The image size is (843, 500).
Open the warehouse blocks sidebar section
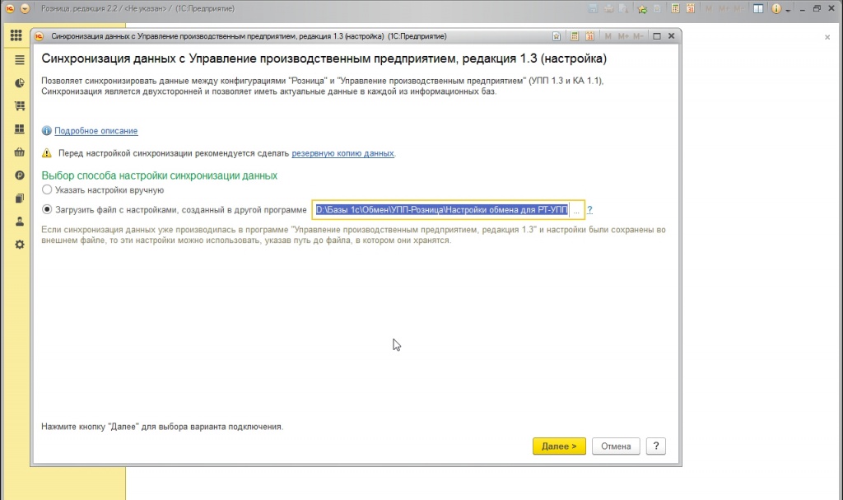click(x=20, y=129)
